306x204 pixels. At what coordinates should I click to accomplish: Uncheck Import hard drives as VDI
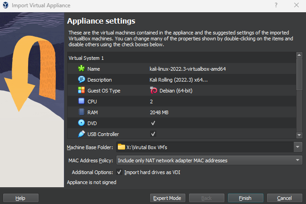tap(119, 172)
